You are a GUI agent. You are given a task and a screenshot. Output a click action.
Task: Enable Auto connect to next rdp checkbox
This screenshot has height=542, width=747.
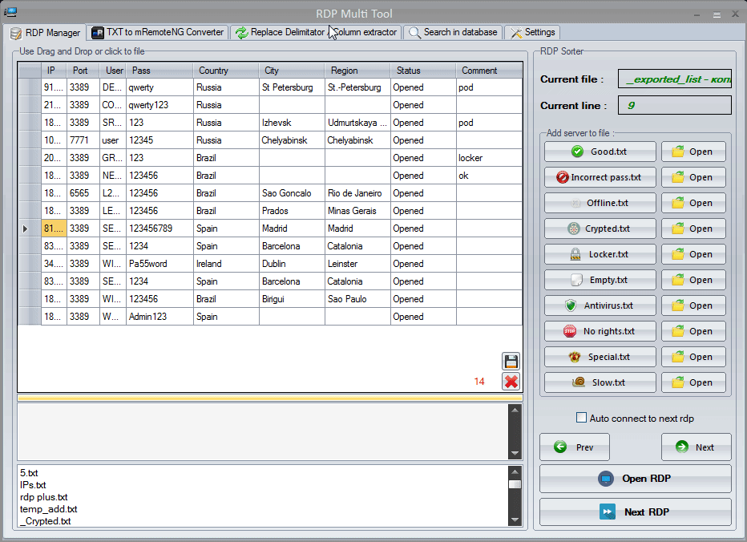tap(582, 418)
